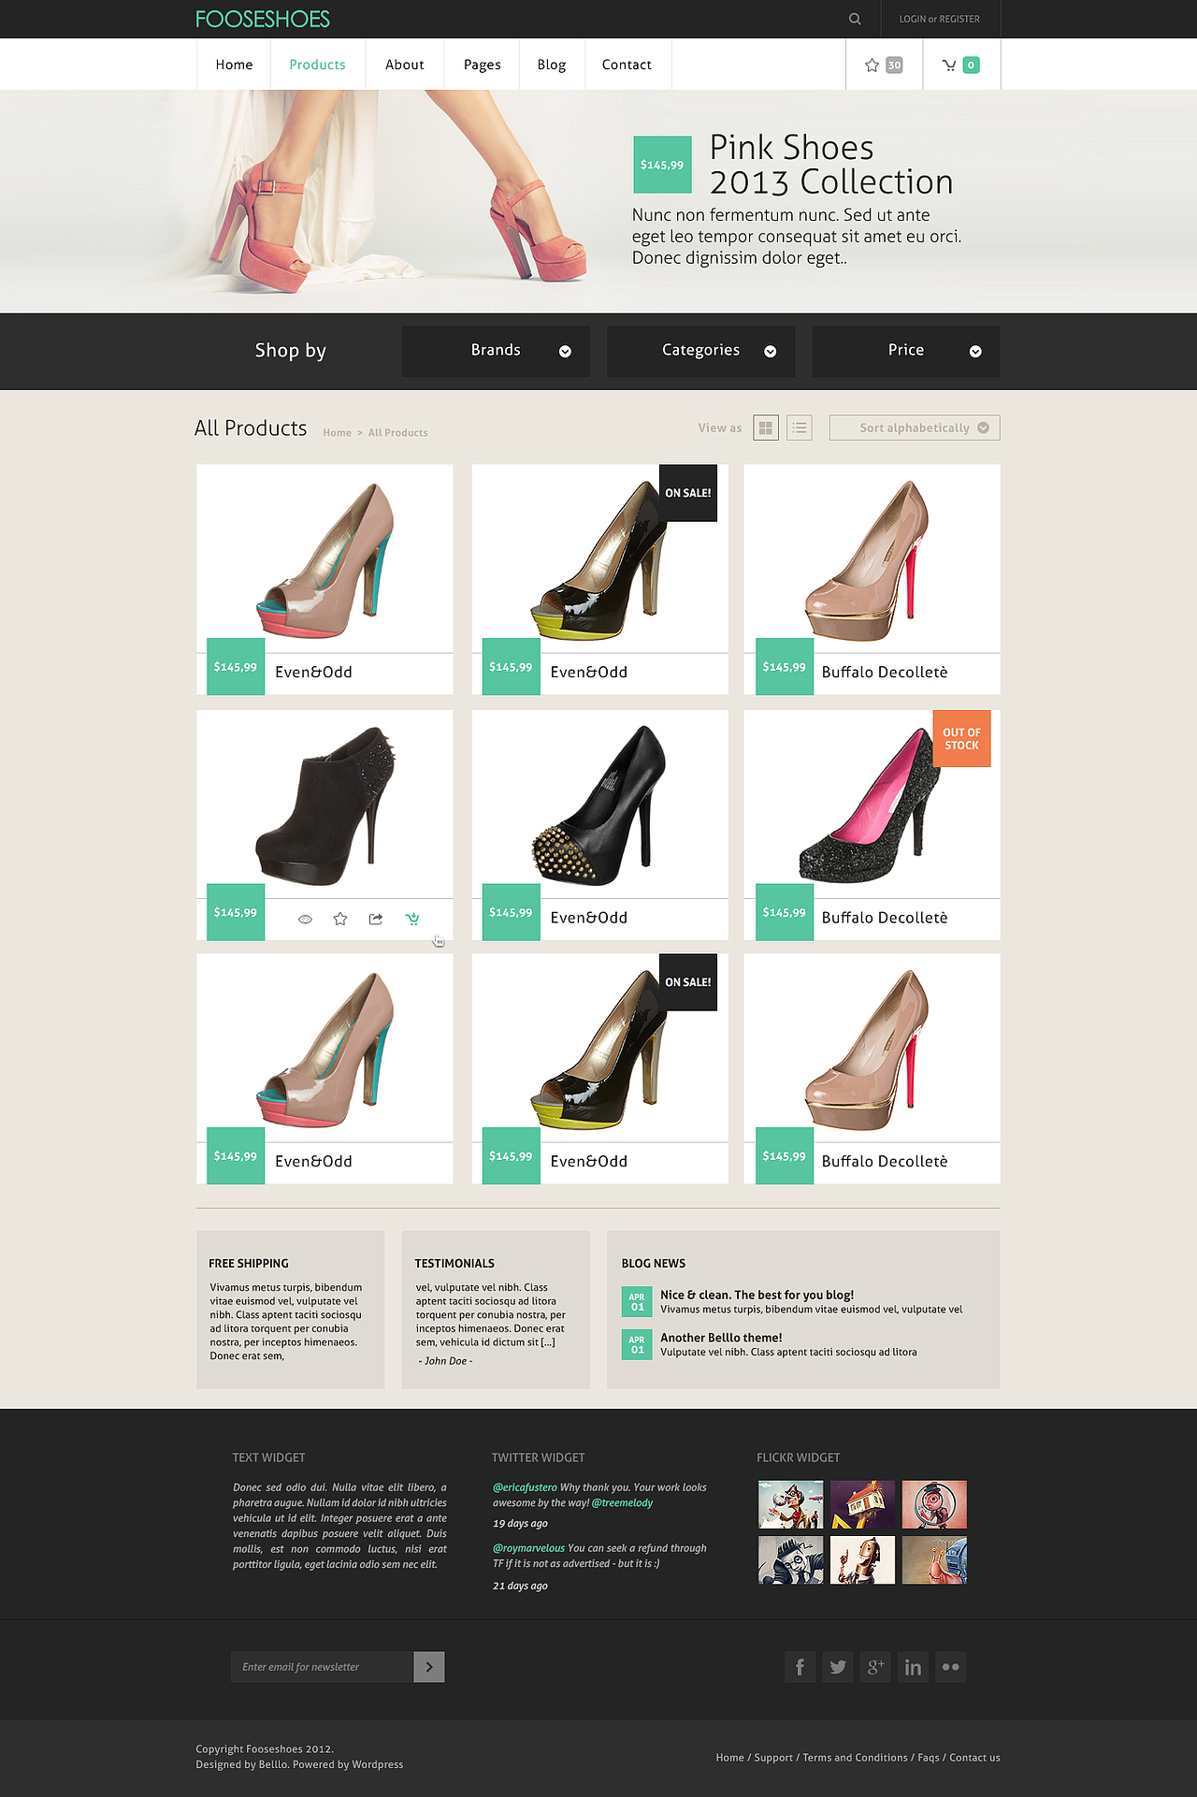
Task: Open first nude peep-toe Even&Odd shoe image
Action: click(x=325, y=559)
